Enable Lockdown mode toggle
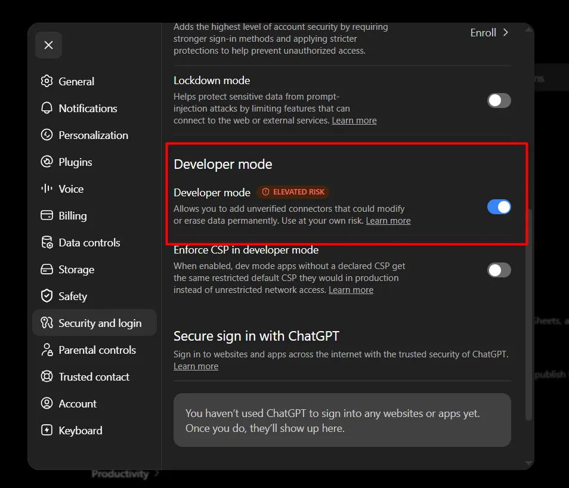Screen dimensions: 569x488 pyautogui.click(x=499, y=101)
